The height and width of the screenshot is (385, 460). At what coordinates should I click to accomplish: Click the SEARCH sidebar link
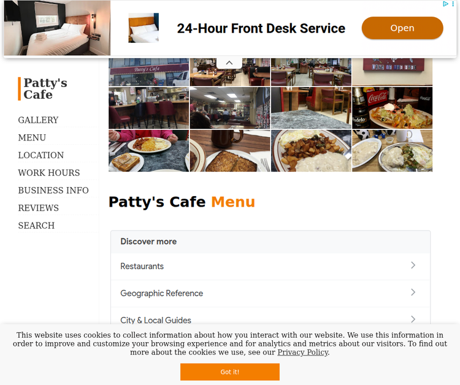pyautogui.click(x=36, y=226)
